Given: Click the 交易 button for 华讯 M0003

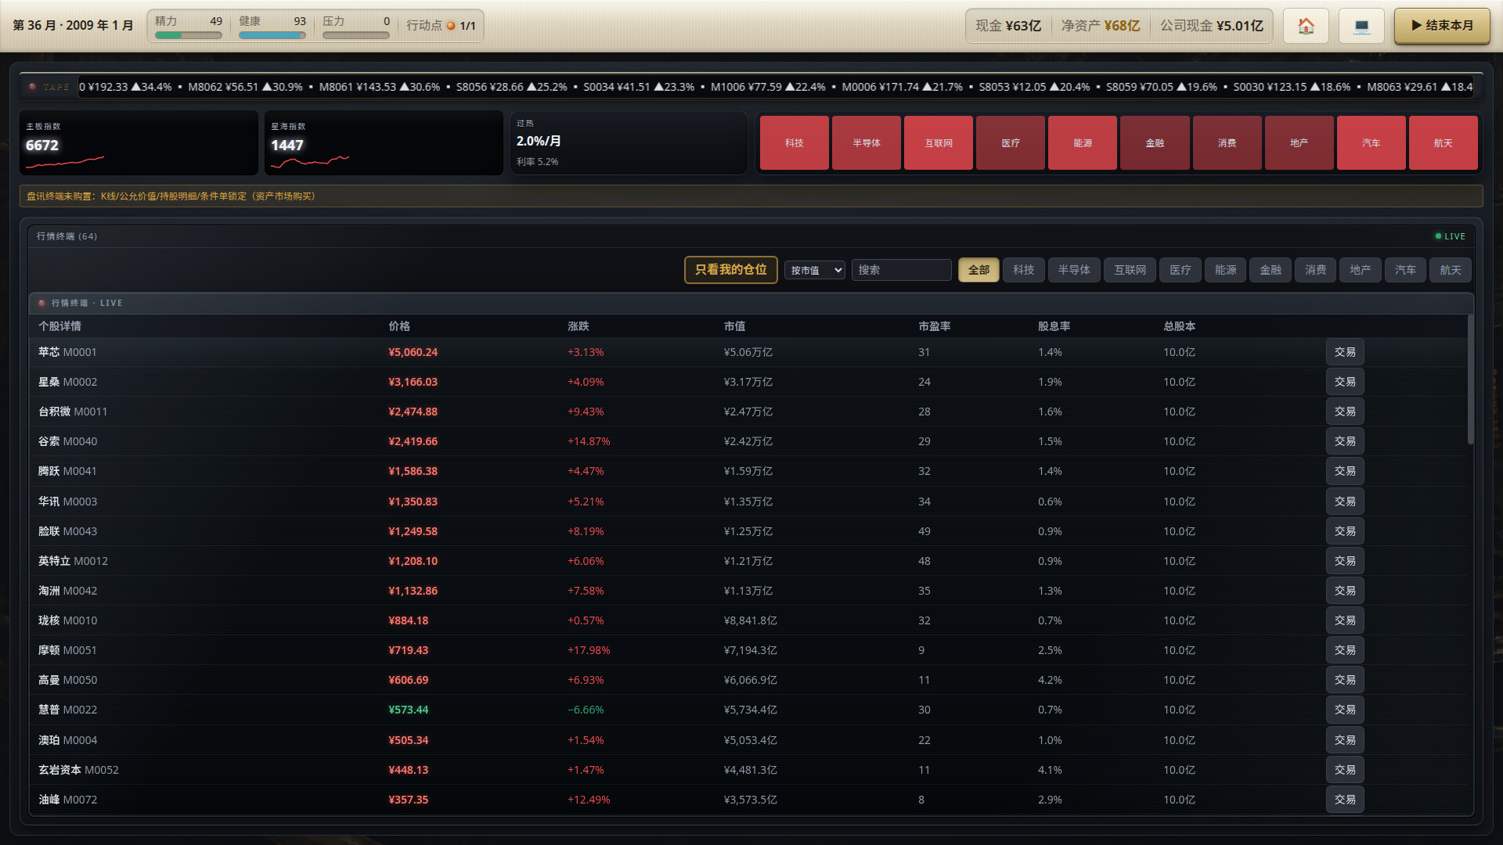Looking at the screenshot, I should click(1345, 502).
